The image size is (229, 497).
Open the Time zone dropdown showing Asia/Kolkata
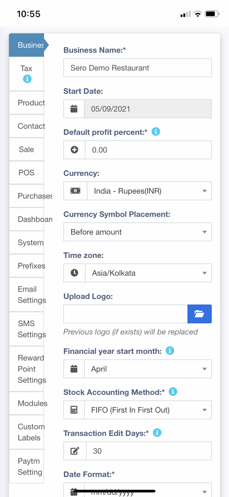point(149,273)
